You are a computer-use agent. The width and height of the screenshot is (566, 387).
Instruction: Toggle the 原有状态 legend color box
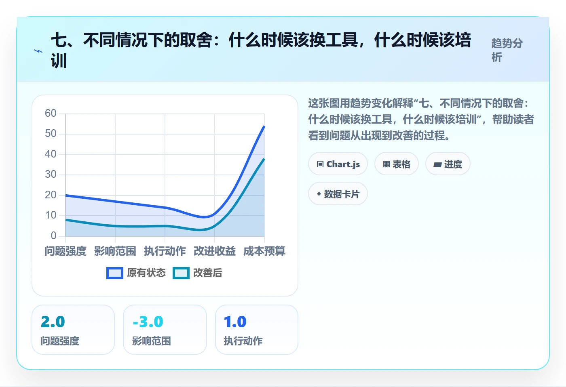114,273
